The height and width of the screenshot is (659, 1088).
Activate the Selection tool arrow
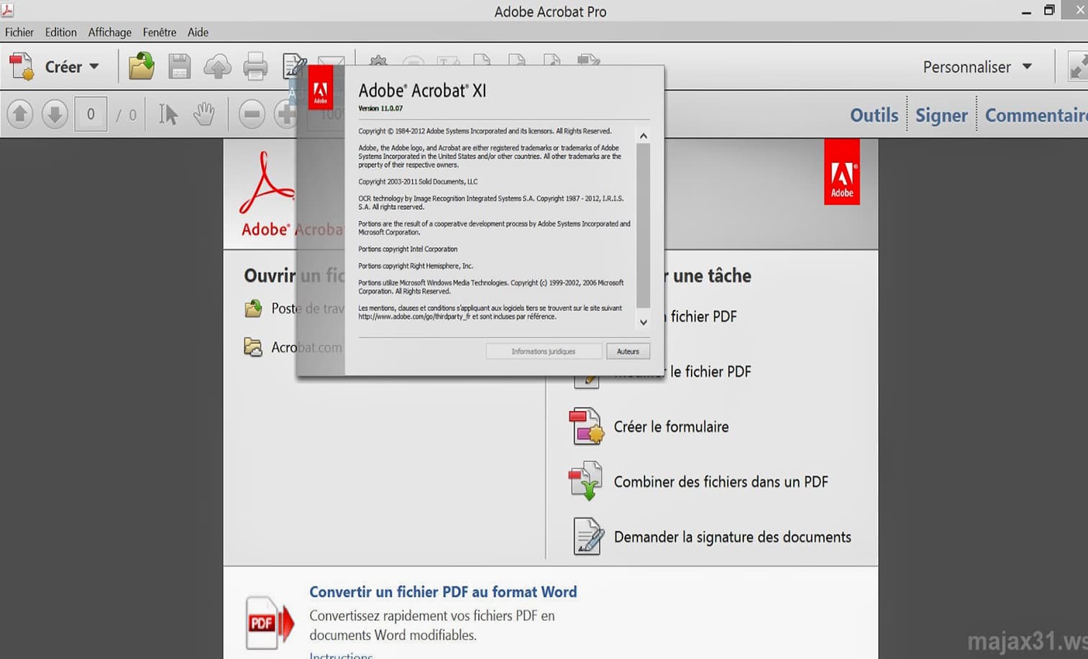(168, 114)
